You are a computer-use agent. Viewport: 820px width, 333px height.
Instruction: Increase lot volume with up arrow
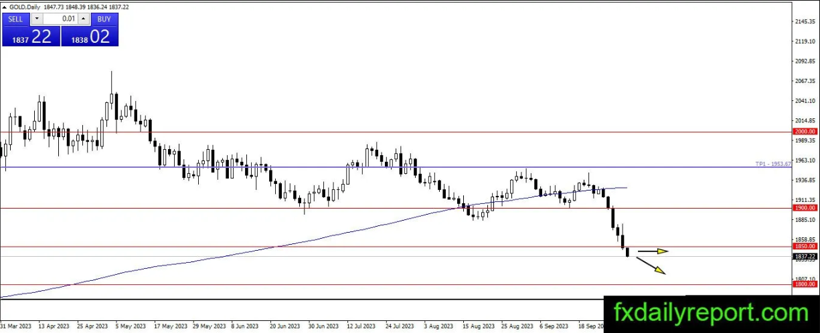[82, 19]
